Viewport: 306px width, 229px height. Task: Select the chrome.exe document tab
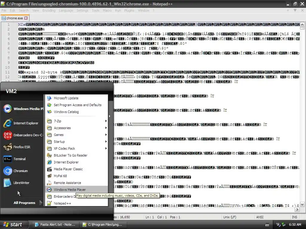click(14, 18)
